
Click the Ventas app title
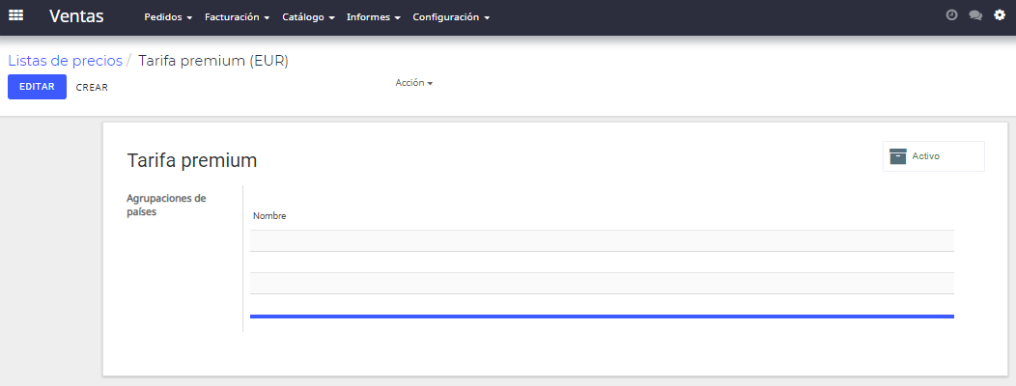[x=76, y=16]
